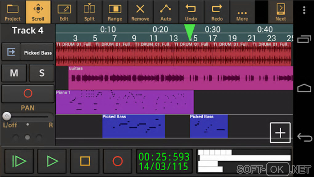Tap the green playhead marker
Screen dimensions: 314x177
click(x=190, y=32)
